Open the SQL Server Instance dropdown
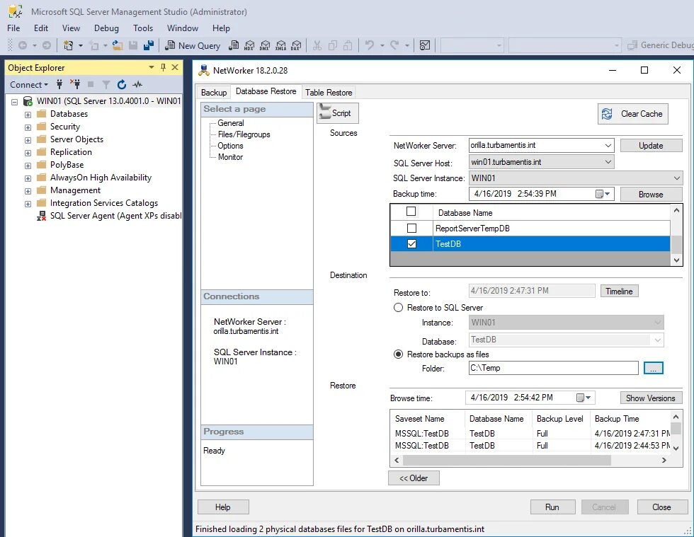This screenshot has width=694, height=537. click(677, 178)
